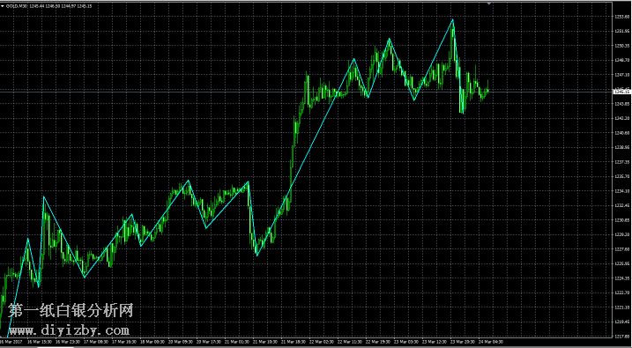Click the ZigZag peak near 17 Mar 16:30
Screen dimensions: 632x348
(x=132, y=214)
